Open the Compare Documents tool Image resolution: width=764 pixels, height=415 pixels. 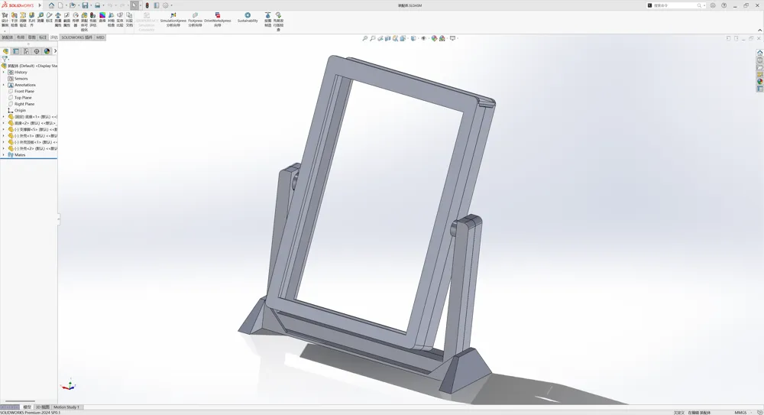(x=128, y=20)
